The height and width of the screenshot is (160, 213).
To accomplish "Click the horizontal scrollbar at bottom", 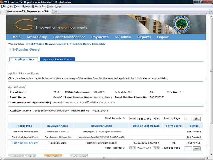I will (104, 158).
